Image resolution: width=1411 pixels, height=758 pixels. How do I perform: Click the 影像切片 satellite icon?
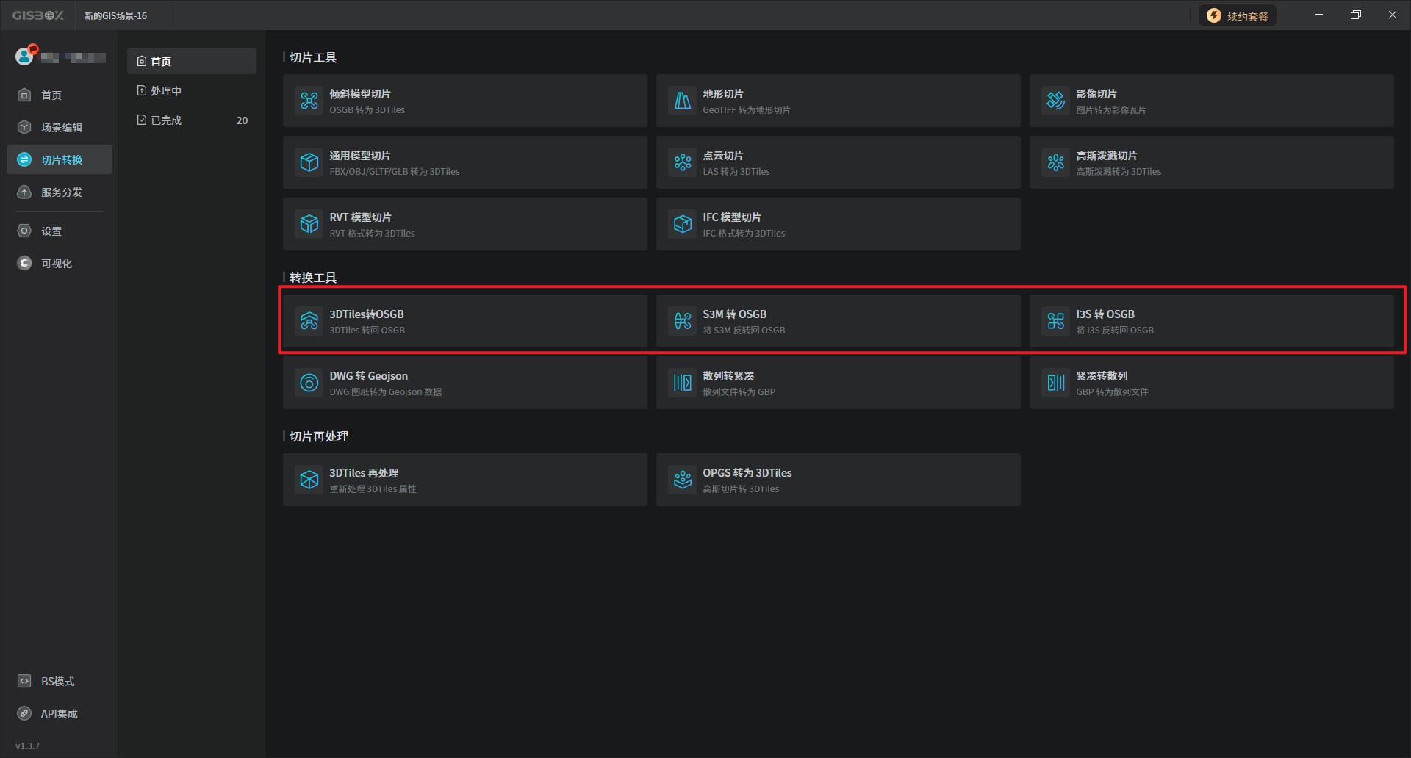point(1056,101)
